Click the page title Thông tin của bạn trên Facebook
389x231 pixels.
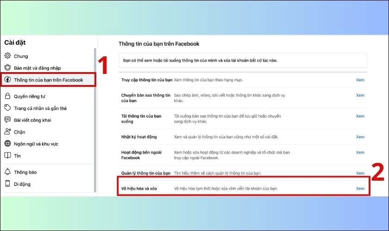coord(159,44)
